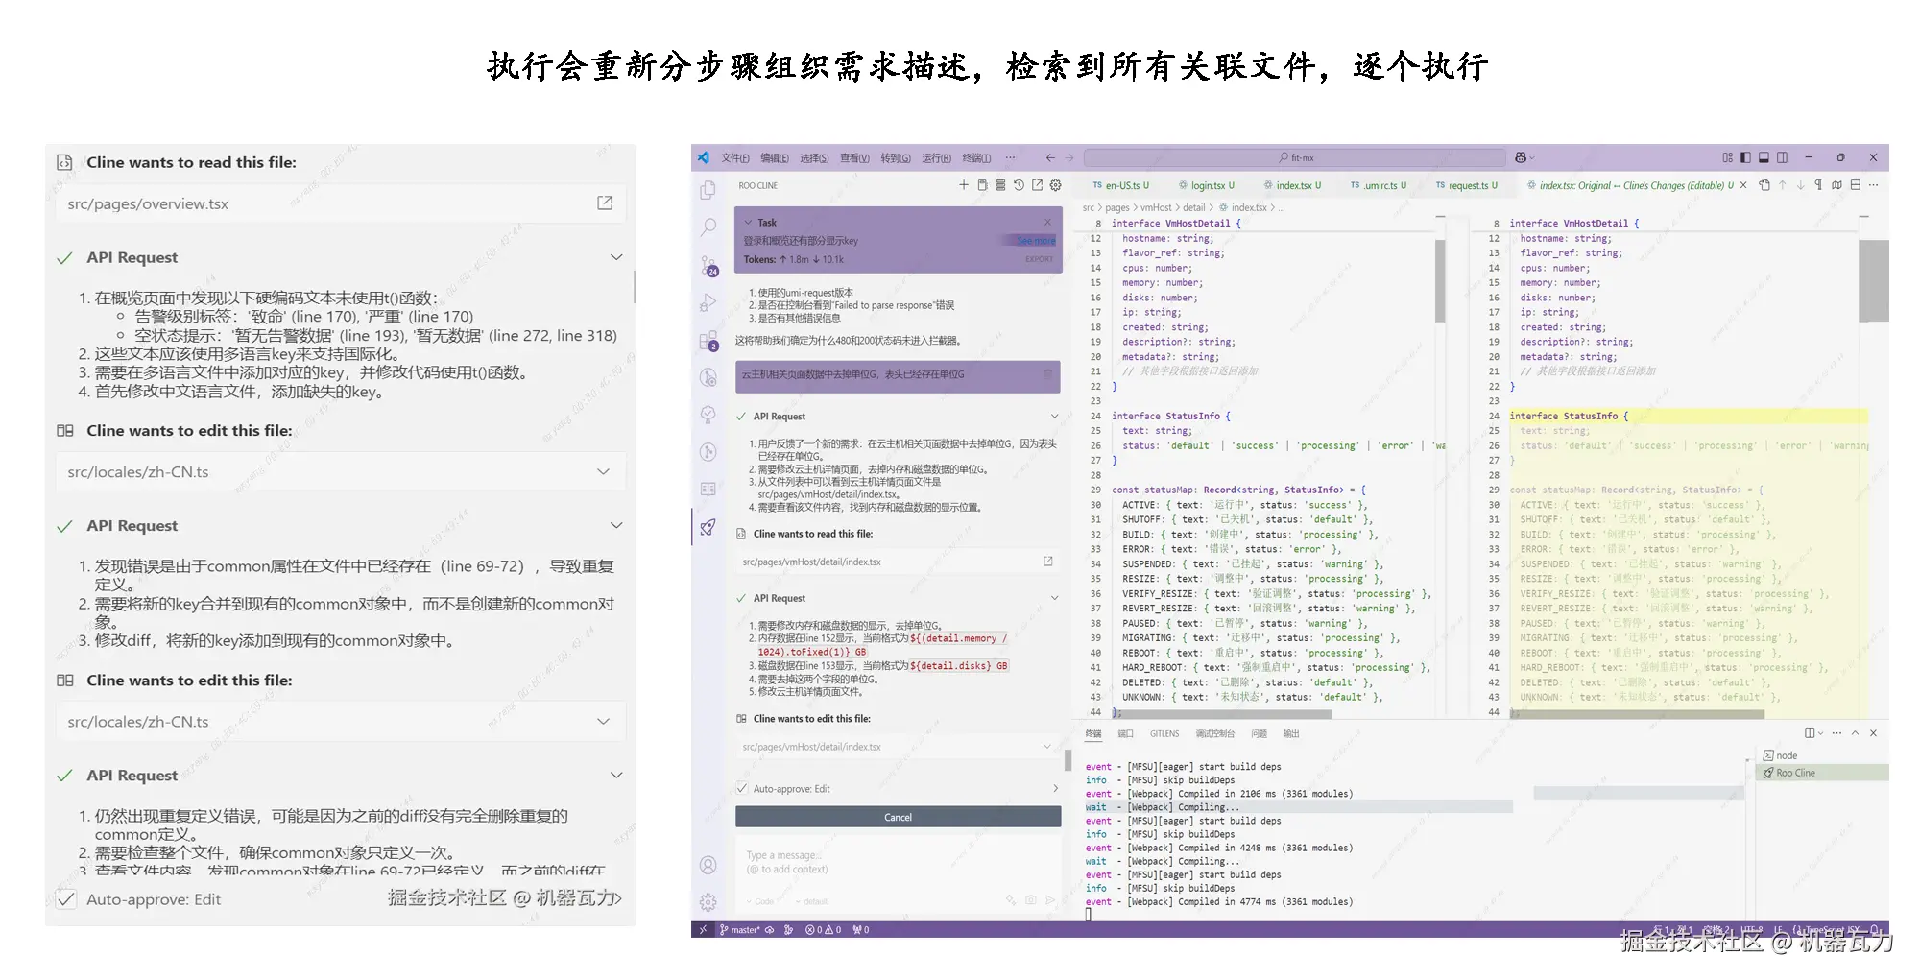Screen dimensions: 1920x980
Task: Maximize the terminal panel with up chevron
Action: (x=1855, y=733)
